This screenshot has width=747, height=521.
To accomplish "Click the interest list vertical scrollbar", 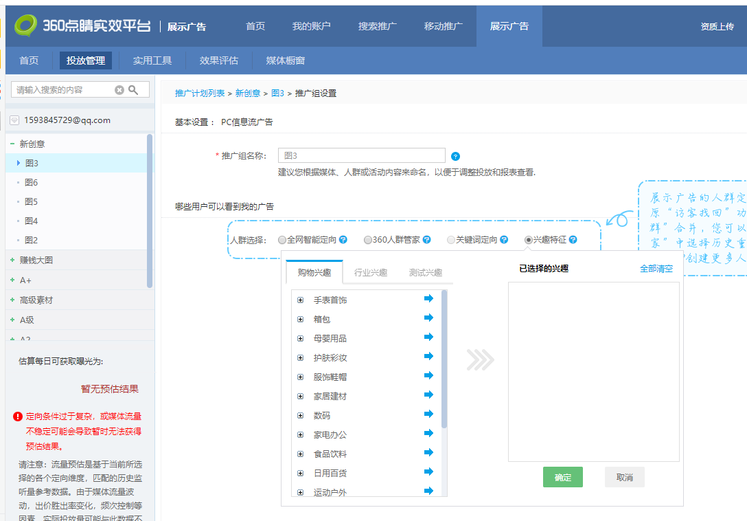I will pos(444,359).
